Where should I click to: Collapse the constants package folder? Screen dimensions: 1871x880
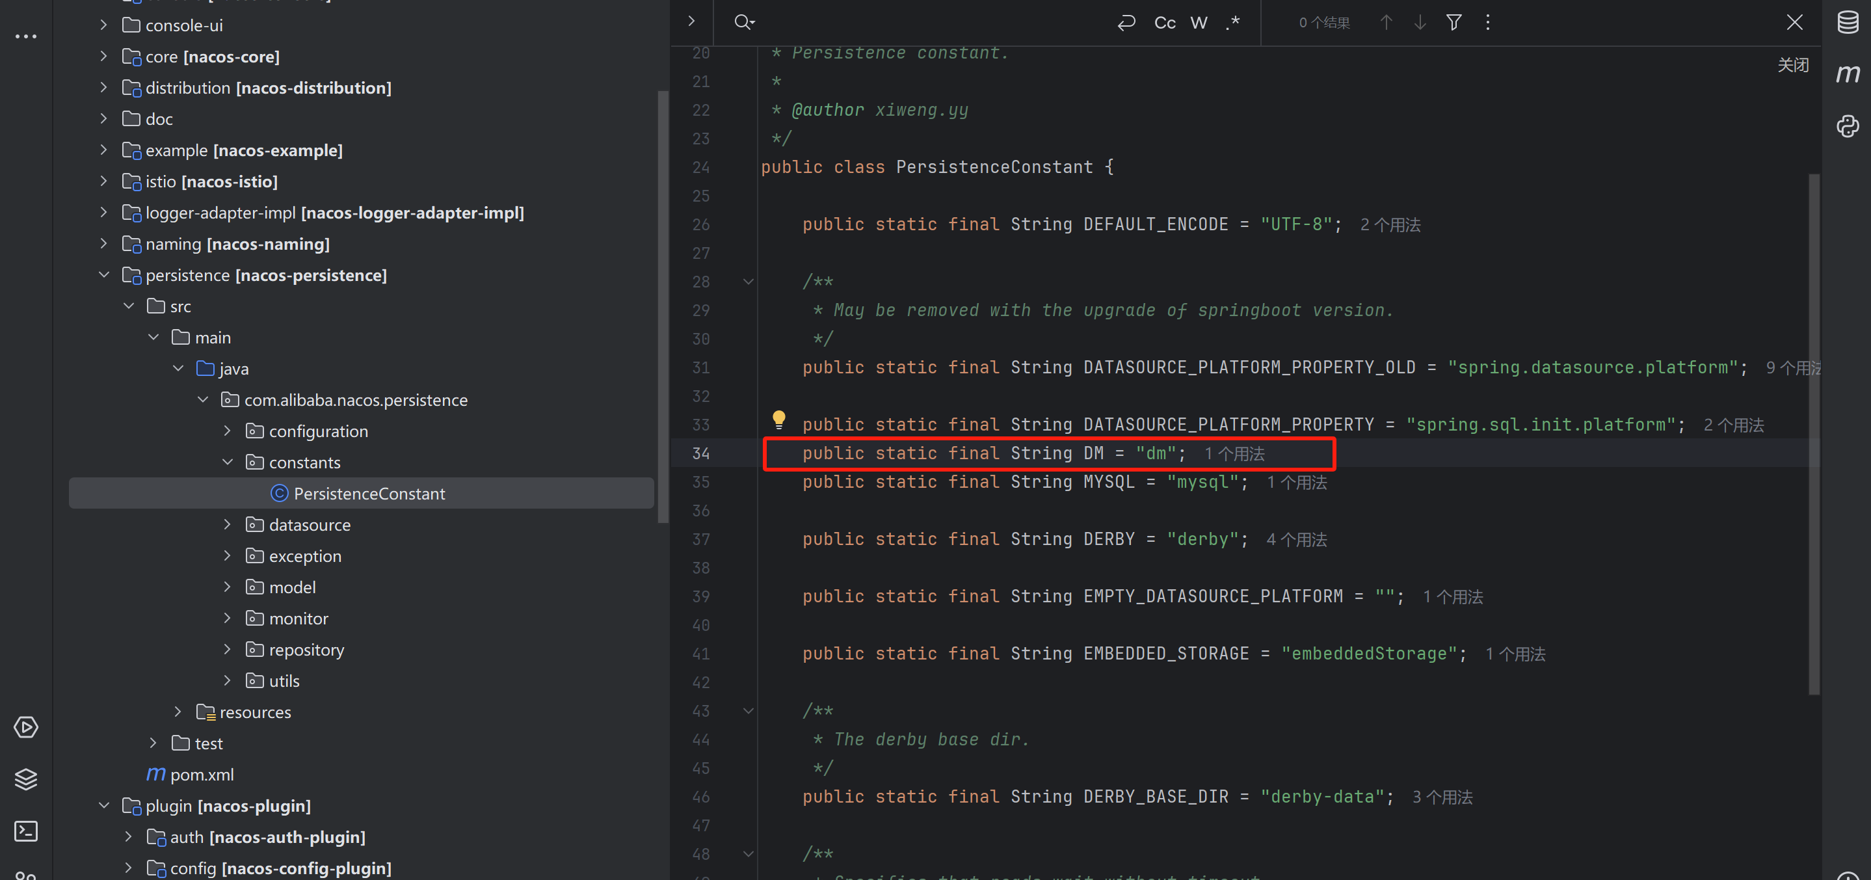pos(228,462)
